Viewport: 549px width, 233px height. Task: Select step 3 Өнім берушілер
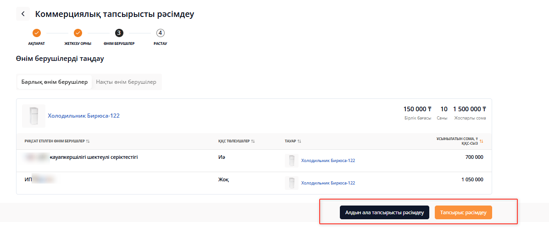pyautogui.click(x=119, y=33)
